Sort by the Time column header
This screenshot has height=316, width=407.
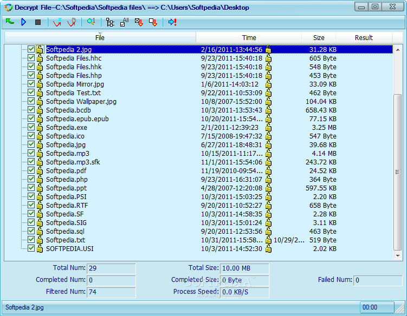coord(249,37)
